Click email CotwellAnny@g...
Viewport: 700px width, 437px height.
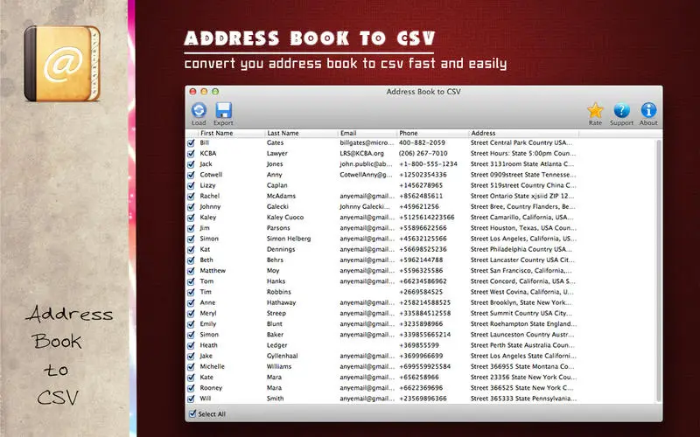coord(366,175)
